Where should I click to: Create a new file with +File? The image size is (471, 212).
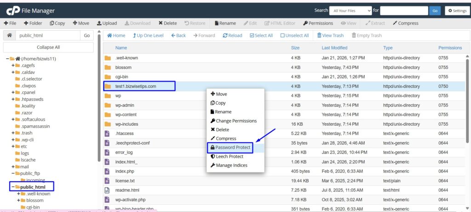coord(10,23)
